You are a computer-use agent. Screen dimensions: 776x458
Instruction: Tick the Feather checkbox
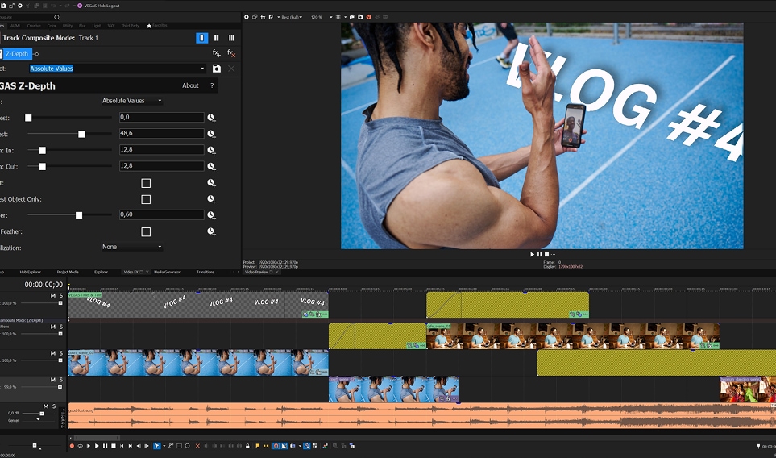click(146, 231)
